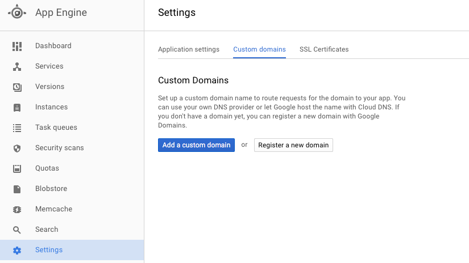Select the Custom domains tab
This screenshot has width=469, height=263.
click(259, 49)
